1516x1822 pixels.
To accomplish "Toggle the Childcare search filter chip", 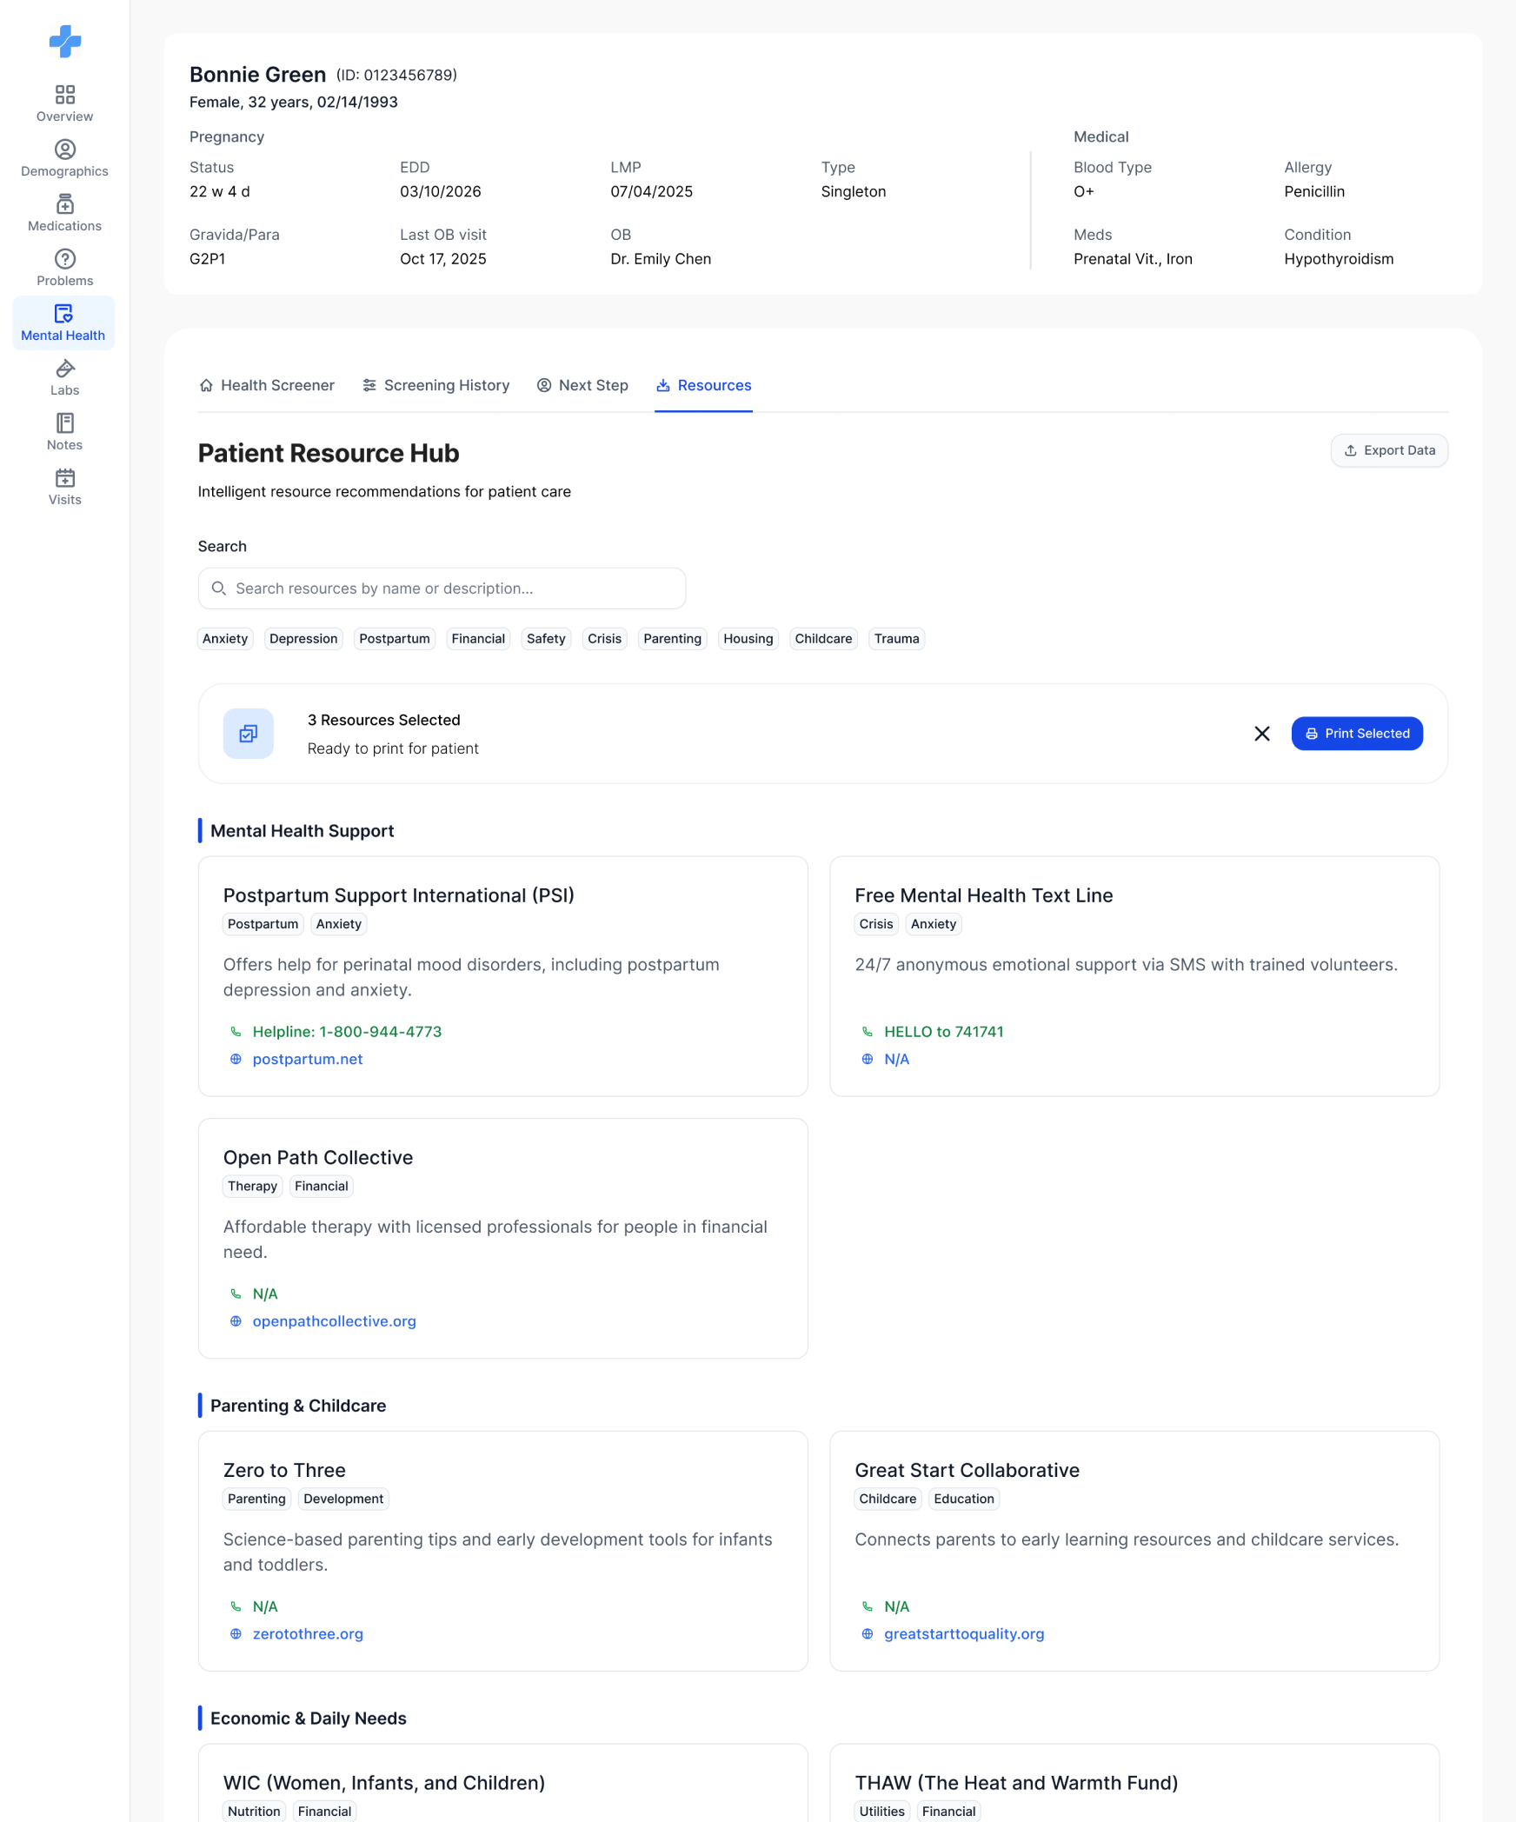I will 823,639.
